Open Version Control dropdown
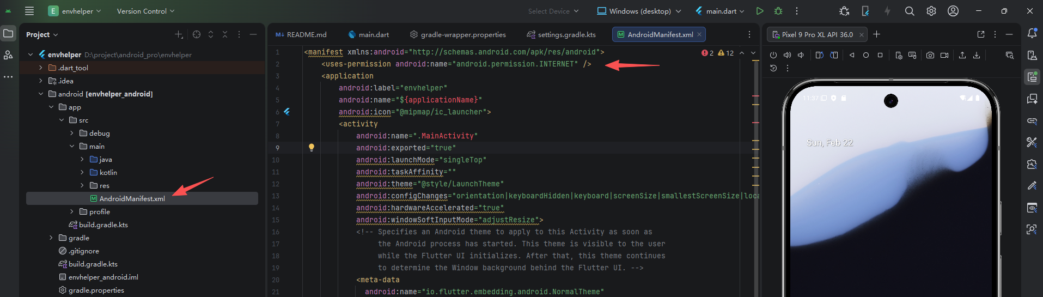This screenshot has width=1043, height=297. tap(145, 11)
